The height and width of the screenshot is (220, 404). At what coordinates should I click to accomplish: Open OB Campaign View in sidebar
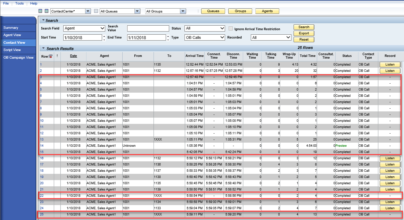[x=18, y=57]
